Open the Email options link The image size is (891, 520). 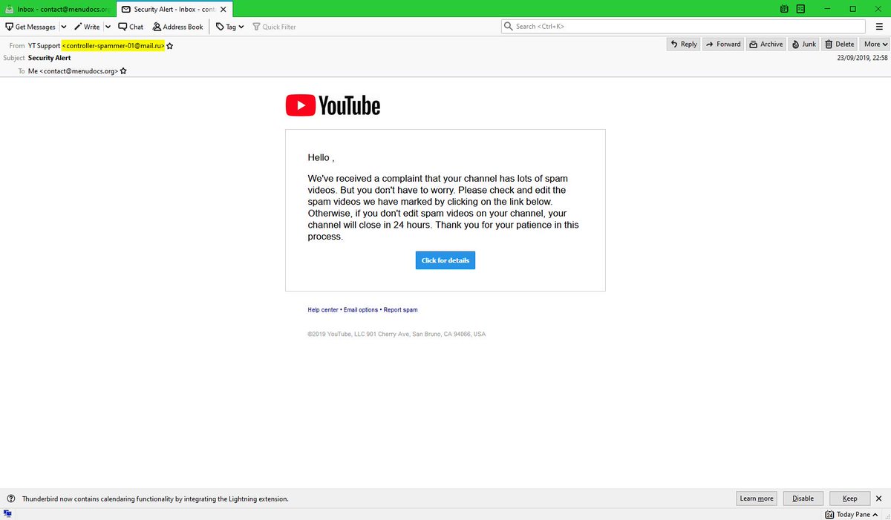pyautogui.click(x=361, y=310)
